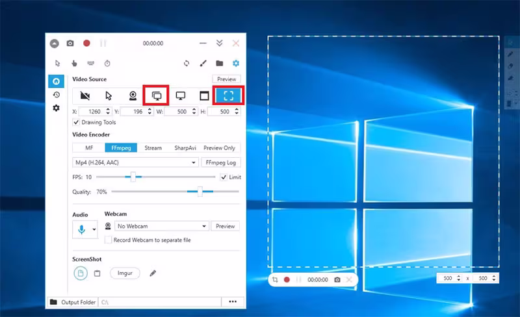Viewport: 520px width, 317px height.
Task: Toggle keystrokes keyboard icon
Action: (x=90, y=63)
